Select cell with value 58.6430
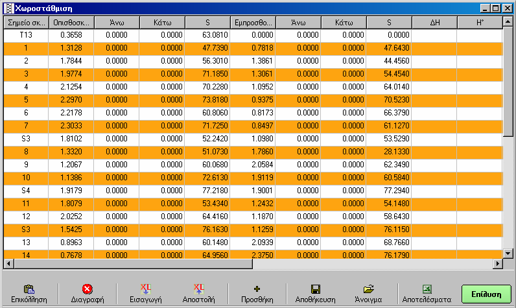This screenshot has height=308, width=516. tap(390, 217)
